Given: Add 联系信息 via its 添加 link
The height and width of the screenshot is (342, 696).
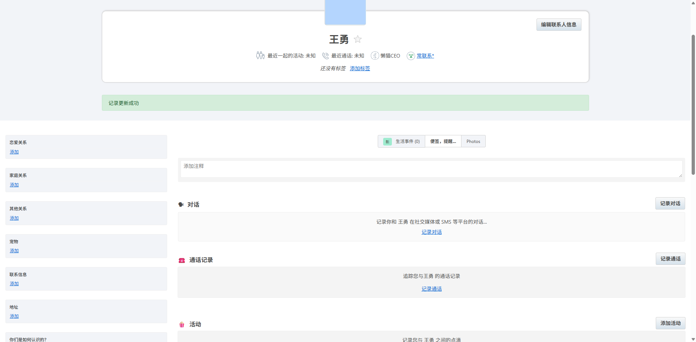Looking at the screenshot, I should pos(14,284).
